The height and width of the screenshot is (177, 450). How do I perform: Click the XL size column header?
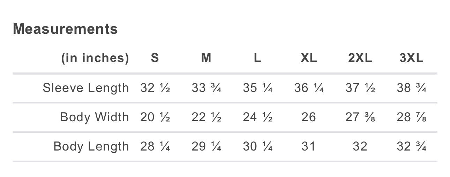309,58
